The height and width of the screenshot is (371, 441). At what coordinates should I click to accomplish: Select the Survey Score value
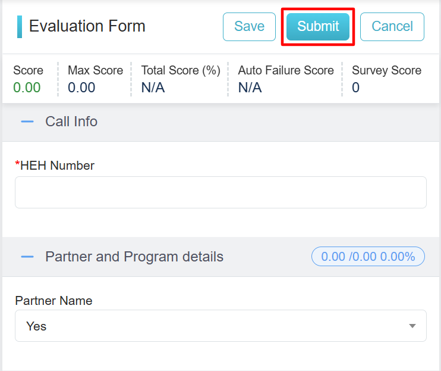click(355, 88)
